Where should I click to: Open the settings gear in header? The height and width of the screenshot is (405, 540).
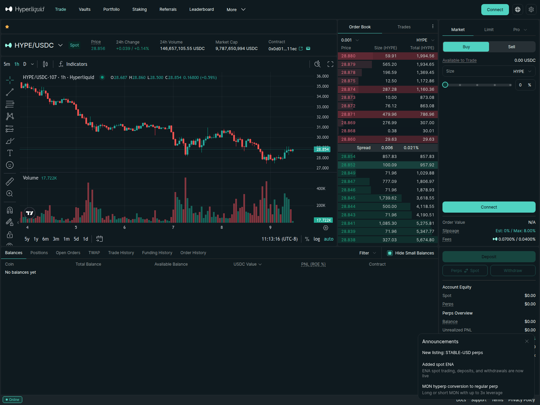[x=531, y=9]
